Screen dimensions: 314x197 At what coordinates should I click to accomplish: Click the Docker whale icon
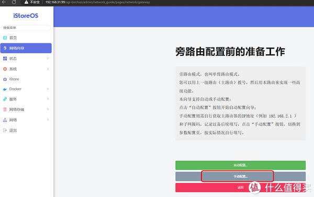pos(5,89)
